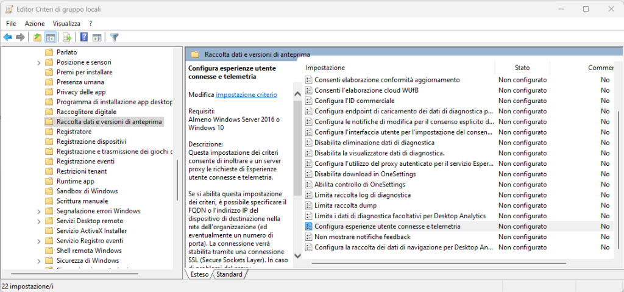Click the icon beside 'Limita raccolta dump'
624x292 pixels.
pos(309,205)
